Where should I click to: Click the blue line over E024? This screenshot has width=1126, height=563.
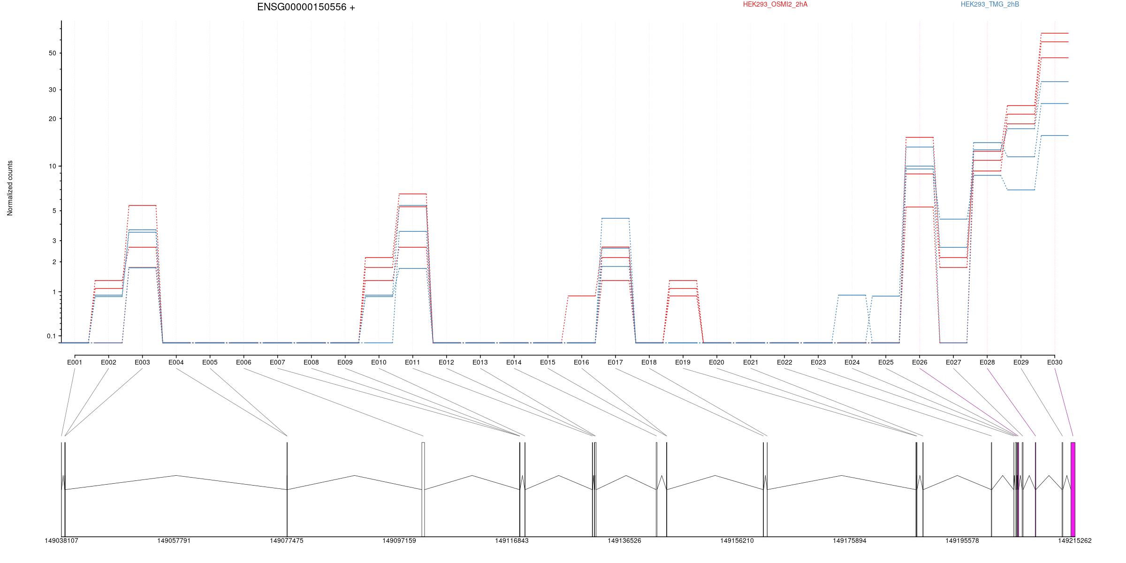click(852, 295)
